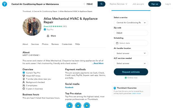Click Learn more in Thumbtack Guarantee

coord(136,93)
